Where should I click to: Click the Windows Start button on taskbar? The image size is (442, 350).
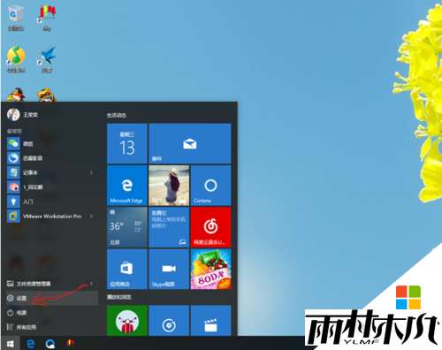(11, 343)
